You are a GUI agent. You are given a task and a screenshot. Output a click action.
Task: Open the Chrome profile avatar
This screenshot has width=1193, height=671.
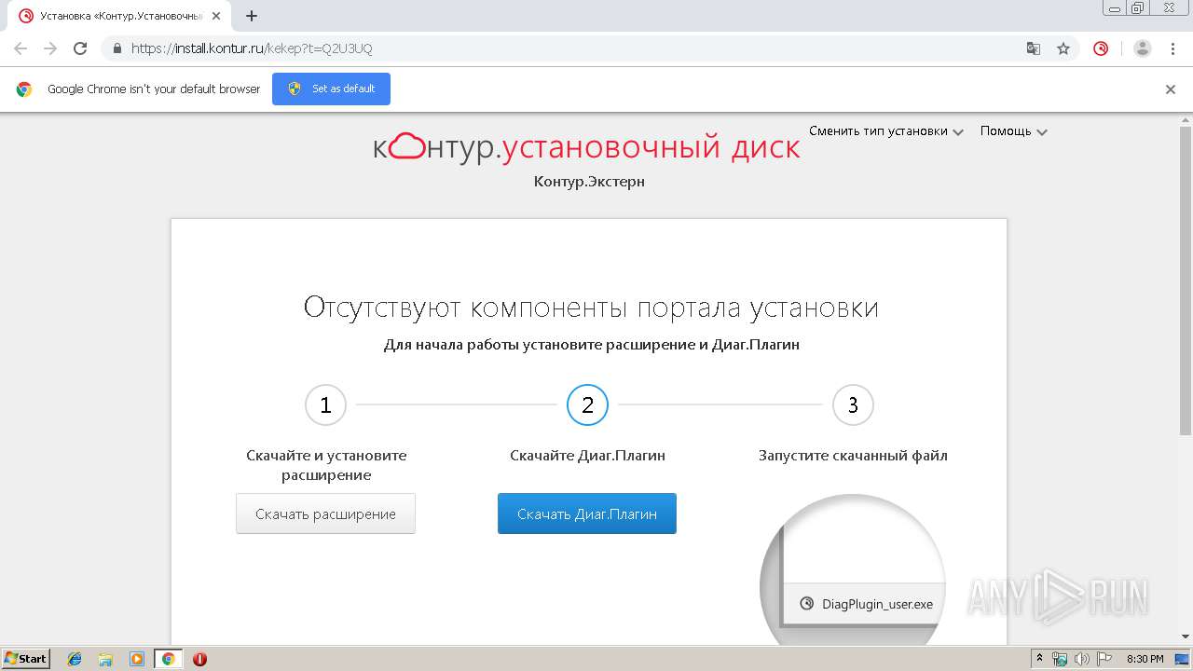tap(1143, 48)
